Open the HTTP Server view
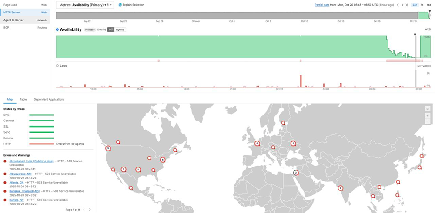Screen dimensions: 435x213 pyautogui.click(x=25, y=13)
